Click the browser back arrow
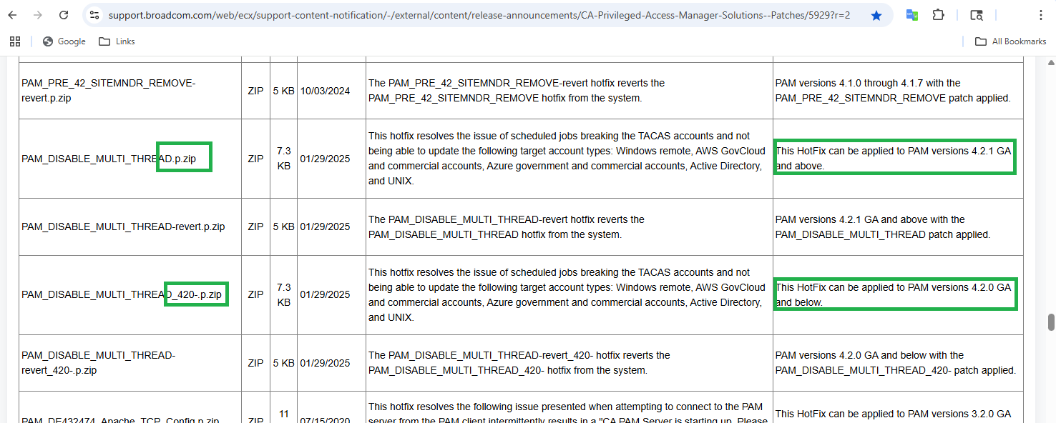 (12, 15)
